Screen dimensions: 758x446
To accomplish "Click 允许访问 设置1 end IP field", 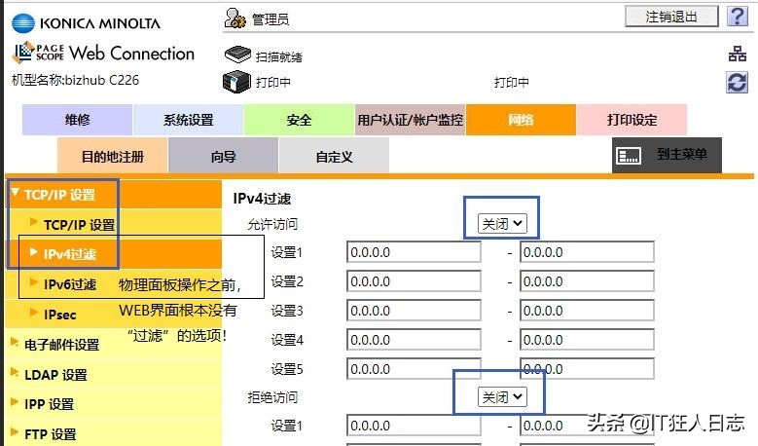I will (x=587, y=252).
